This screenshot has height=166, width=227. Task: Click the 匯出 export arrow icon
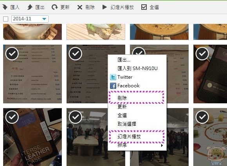coord(30,7)
